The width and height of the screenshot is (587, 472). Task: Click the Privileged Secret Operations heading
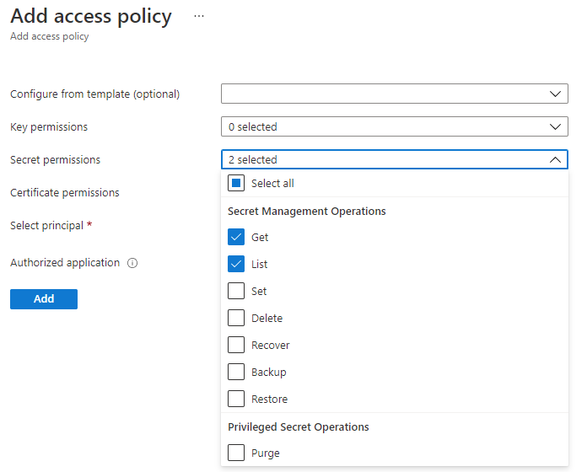point(299,426)
